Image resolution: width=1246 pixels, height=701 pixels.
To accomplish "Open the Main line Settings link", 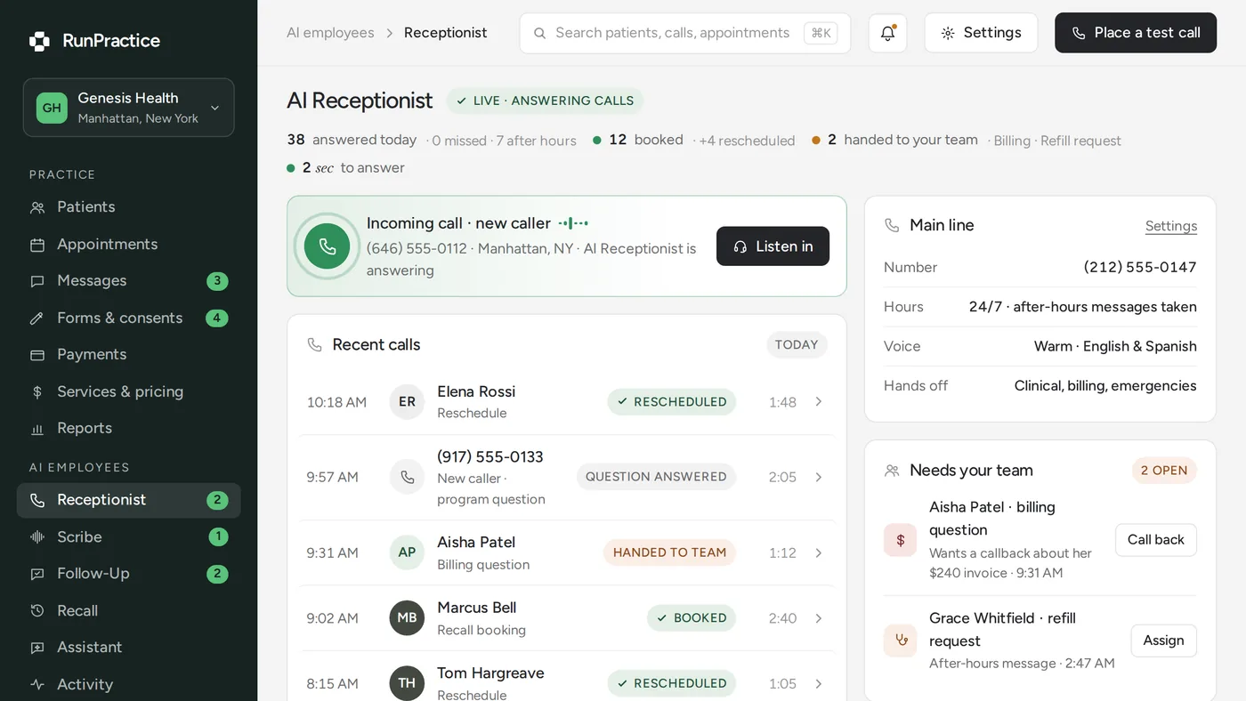I will 1171,226.
